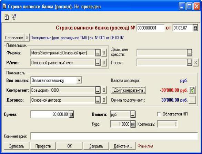Viewport: 202px width, 154px height.
Task: Expand the Вид оплаты dropdown list
Action: (79, 81)
